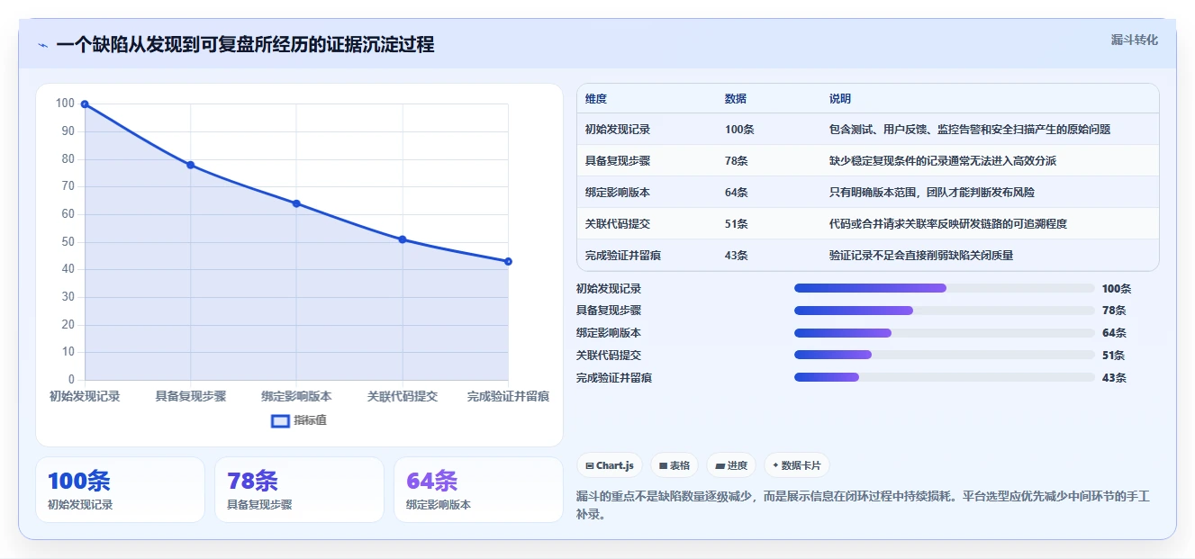This screenshot has width=1195, height=559.
Task: Click the x-axis label 完成验证并留痕
Action: coord(508,396)
